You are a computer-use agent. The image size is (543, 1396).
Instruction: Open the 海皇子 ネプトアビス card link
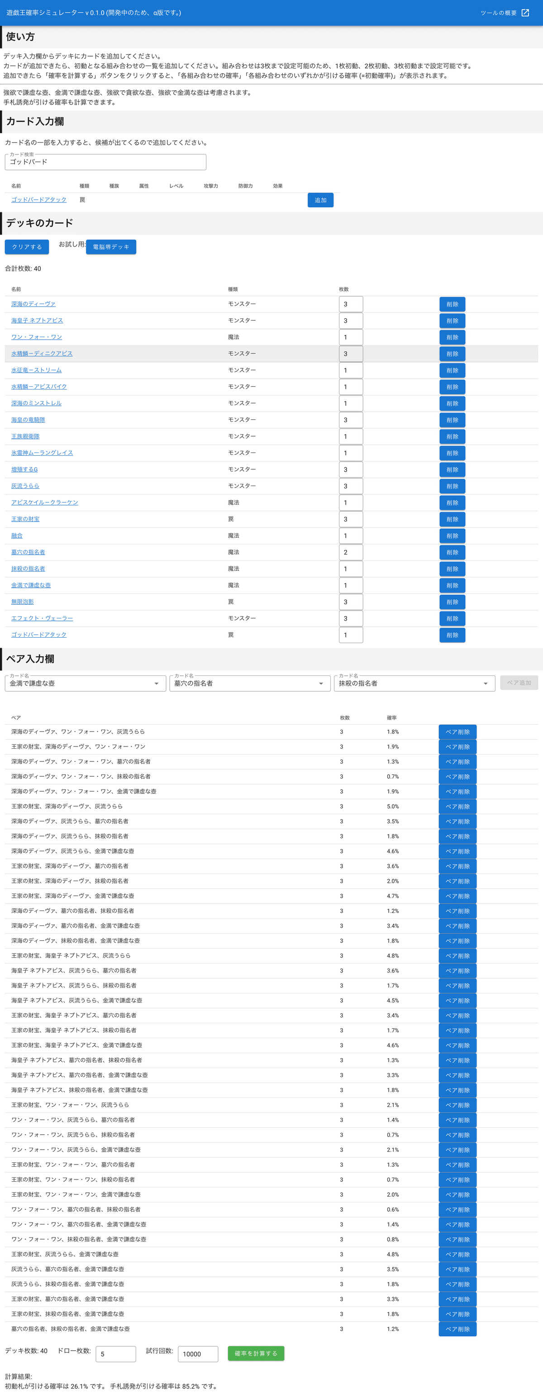coord(38,321)
